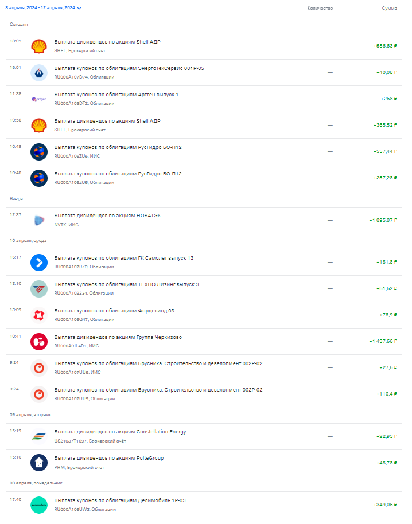
Task: Open Фордевинд 03 coupon payment
Action: pyautogui.click(x=204, y=315)
